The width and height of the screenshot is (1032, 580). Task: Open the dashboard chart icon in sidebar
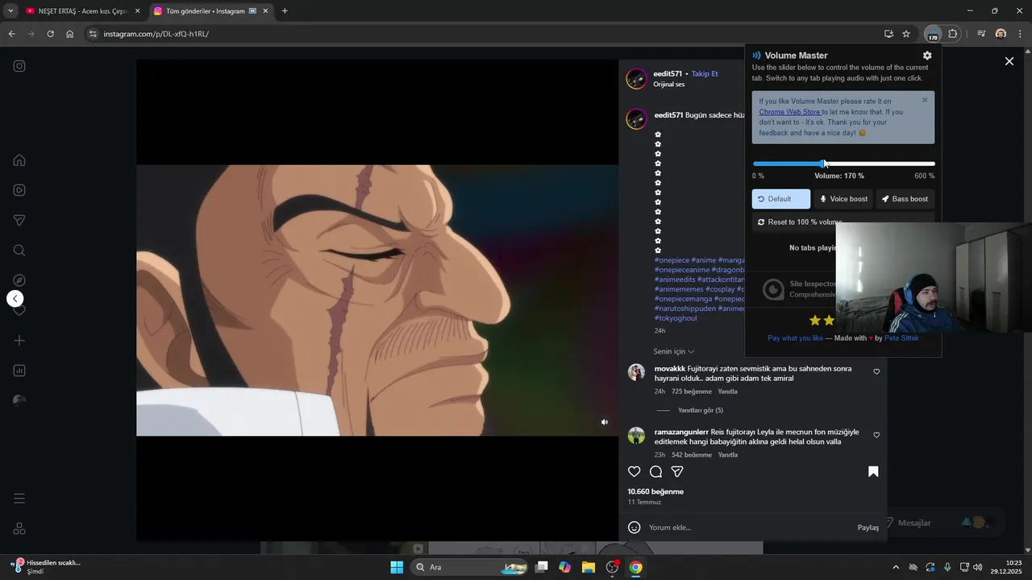19,371
